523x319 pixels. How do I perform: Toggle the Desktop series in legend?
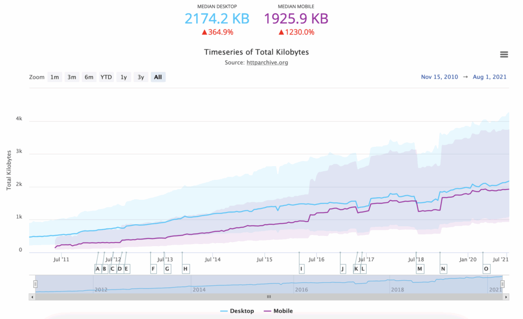pos(237,311)
